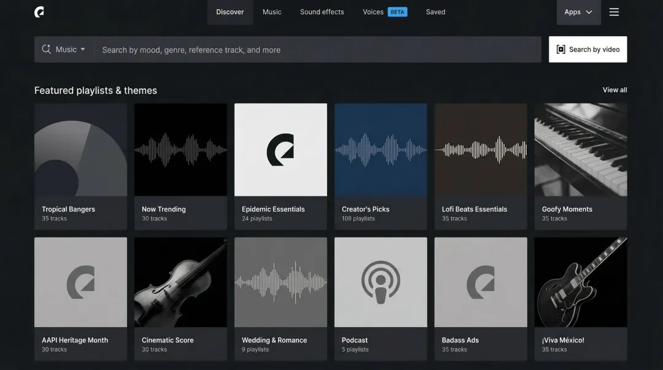Switch to the Discover tab

click(230, 12)
